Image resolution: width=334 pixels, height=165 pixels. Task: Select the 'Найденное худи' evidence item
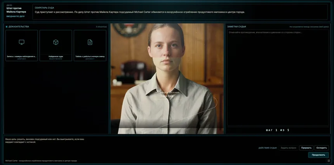point(56,46)
